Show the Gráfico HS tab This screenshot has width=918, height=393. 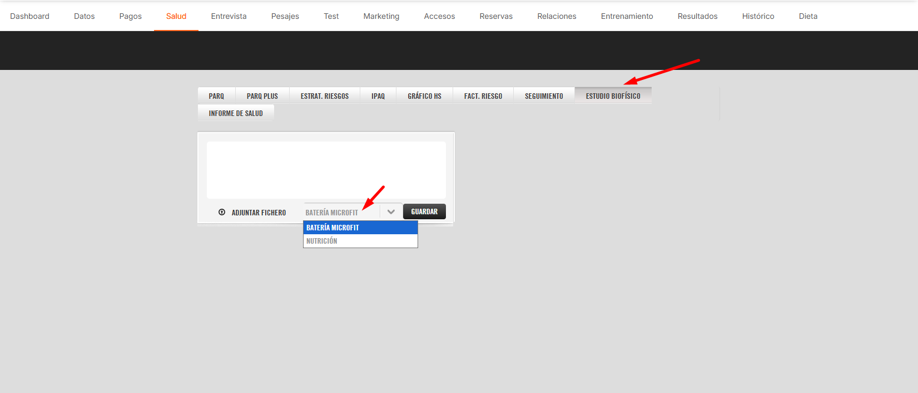point(424,96)
